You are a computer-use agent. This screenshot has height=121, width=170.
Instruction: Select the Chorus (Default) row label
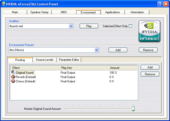(x=26, y=81)
